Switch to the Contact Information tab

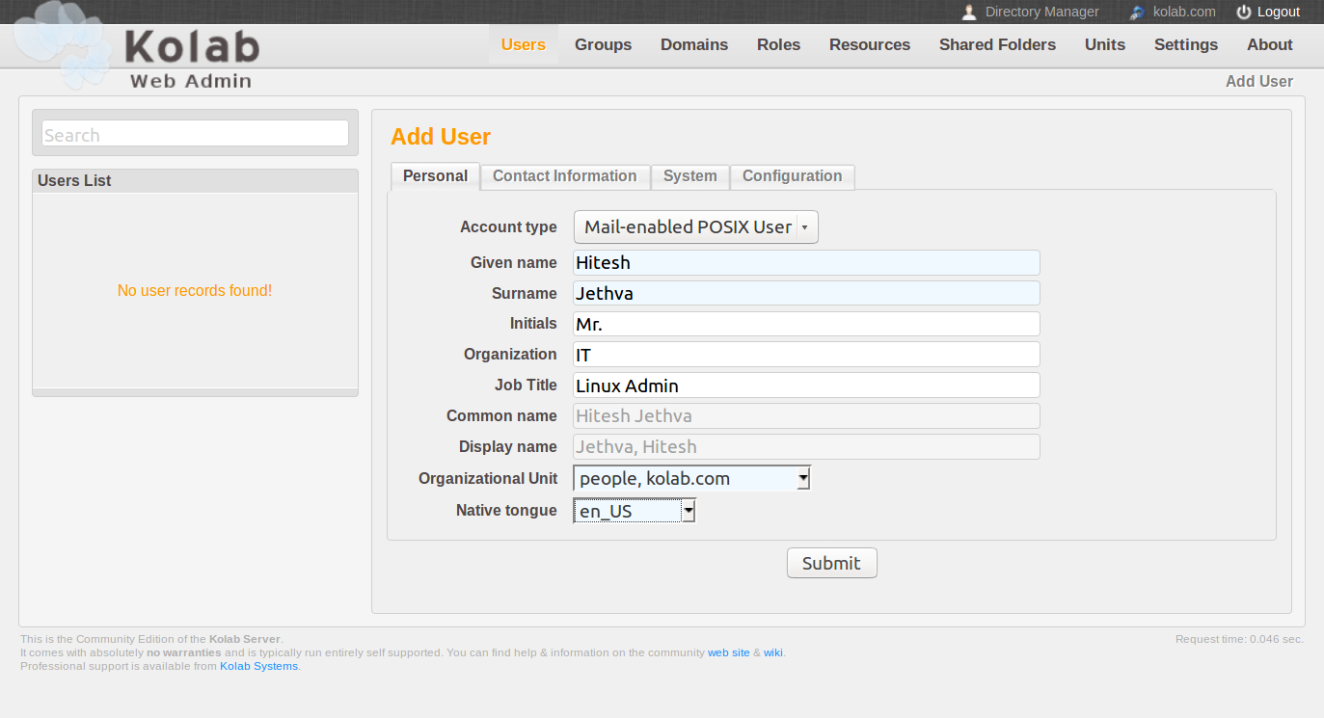tap(565, 176)
